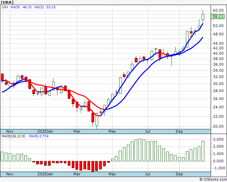Select the 3.000 MACD axis label
Image resolution: width=227 pixels, height=182 pixels.
pyautogui.click(x=218, y=139)
